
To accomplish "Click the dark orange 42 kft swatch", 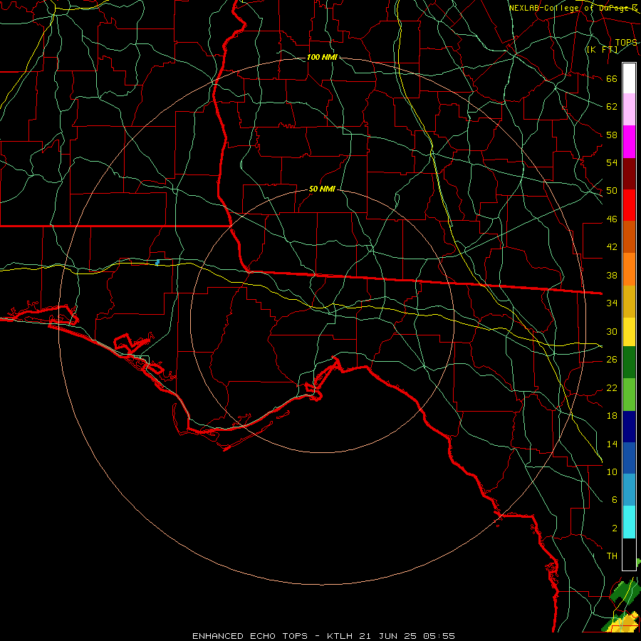I will [x=629, y=236].
